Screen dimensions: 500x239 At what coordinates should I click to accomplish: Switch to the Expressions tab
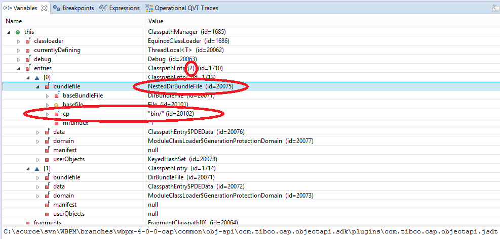(120, 8)
